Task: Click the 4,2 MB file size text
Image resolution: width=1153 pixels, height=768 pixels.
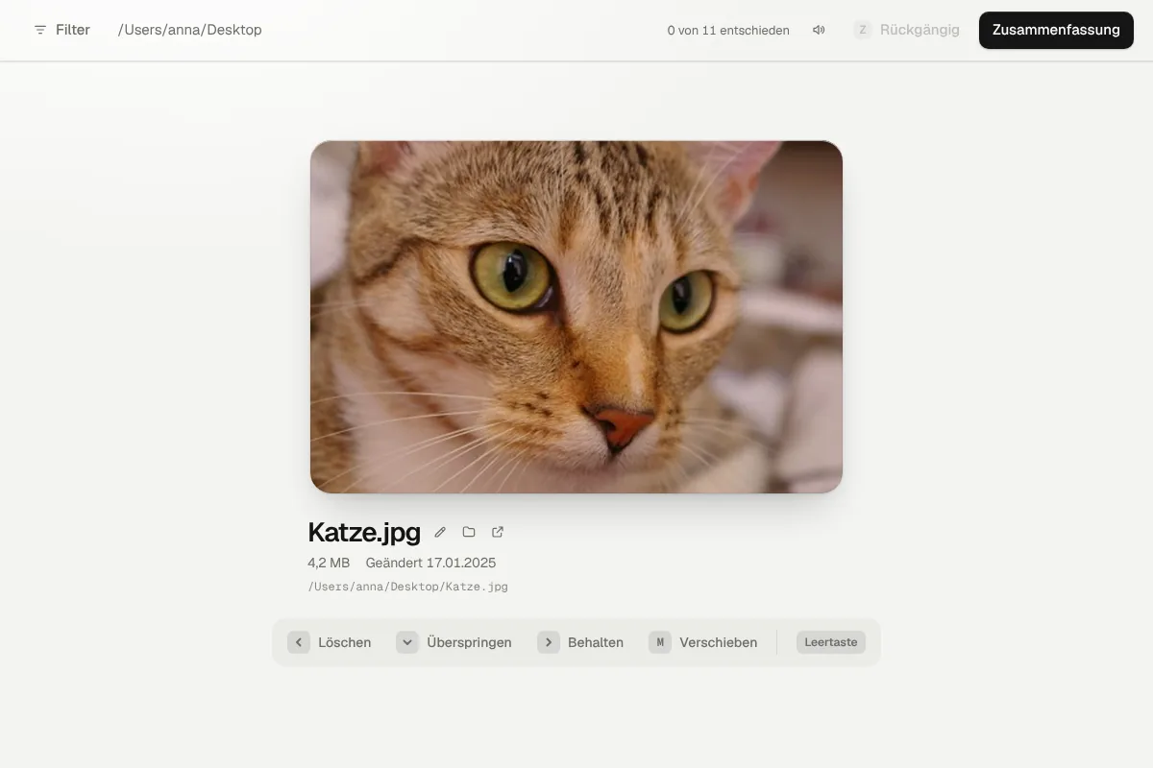Action: (329, 563)
